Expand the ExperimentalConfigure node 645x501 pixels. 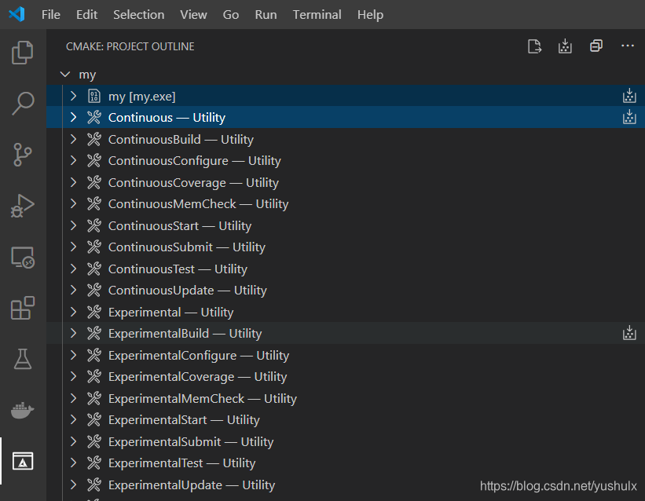[73, 356]
